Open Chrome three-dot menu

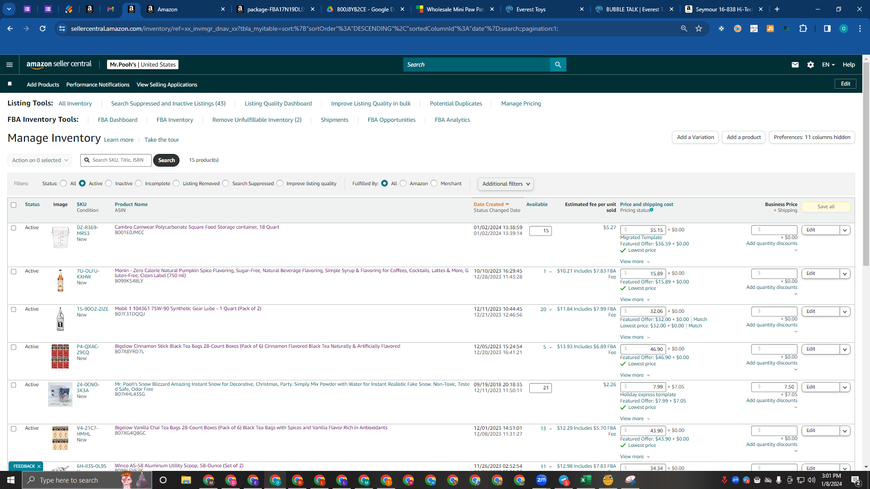[860, 29]
